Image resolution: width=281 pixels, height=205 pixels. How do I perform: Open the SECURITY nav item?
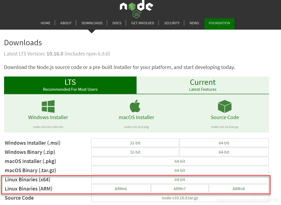point(172,23)
